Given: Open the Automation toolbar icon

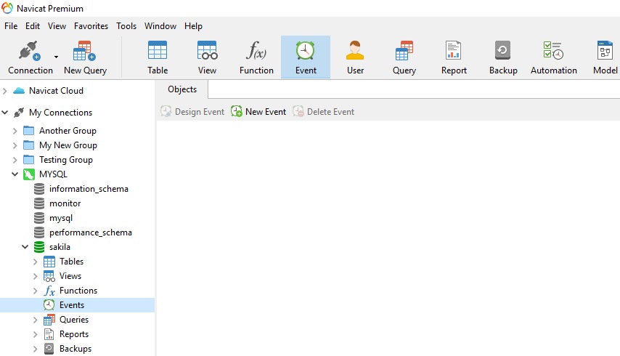Looking at the screenshot, I should click(553, 57).
